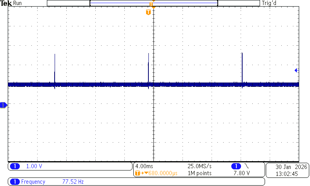This screenshot has height=186, width=310.
Task: Click the 25.0MS/s sample rate readout
Action: (x=200, y=166)
